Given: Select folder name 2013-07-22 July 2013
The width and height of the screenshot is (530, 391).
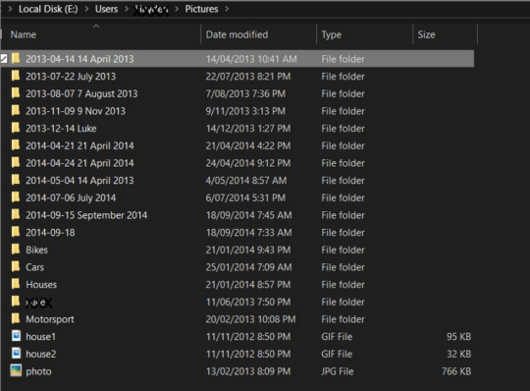Looking at the screenshot, I should tap(71, 77).
